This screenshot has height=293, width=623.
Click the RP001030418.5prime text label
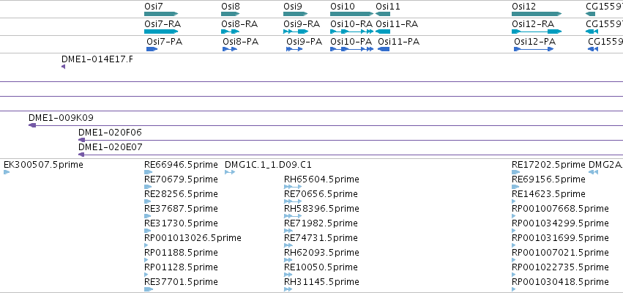tap(560, 282)
